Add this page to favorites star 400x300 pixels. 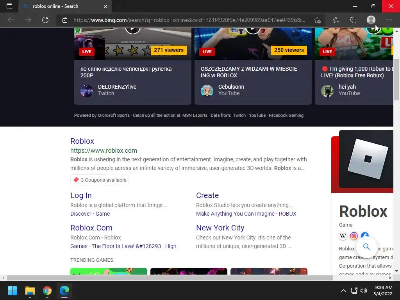tap(317, 20)
